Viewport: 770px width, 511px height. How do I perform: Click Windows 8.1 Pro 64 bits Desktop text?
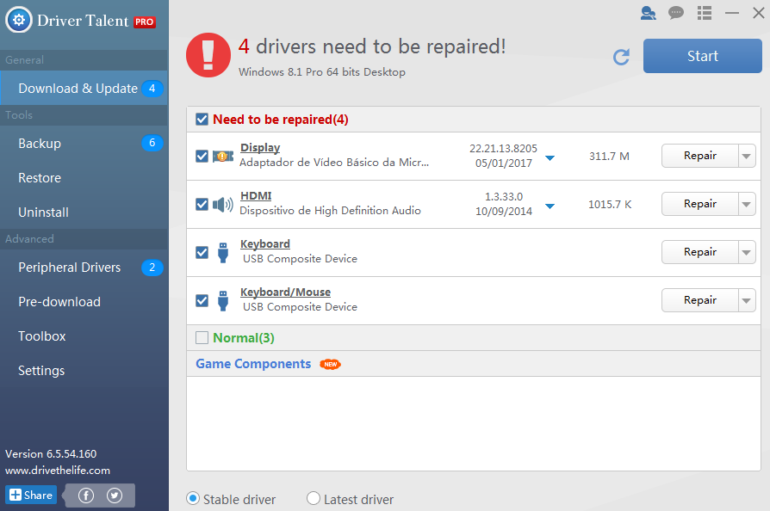coord(322,72)
